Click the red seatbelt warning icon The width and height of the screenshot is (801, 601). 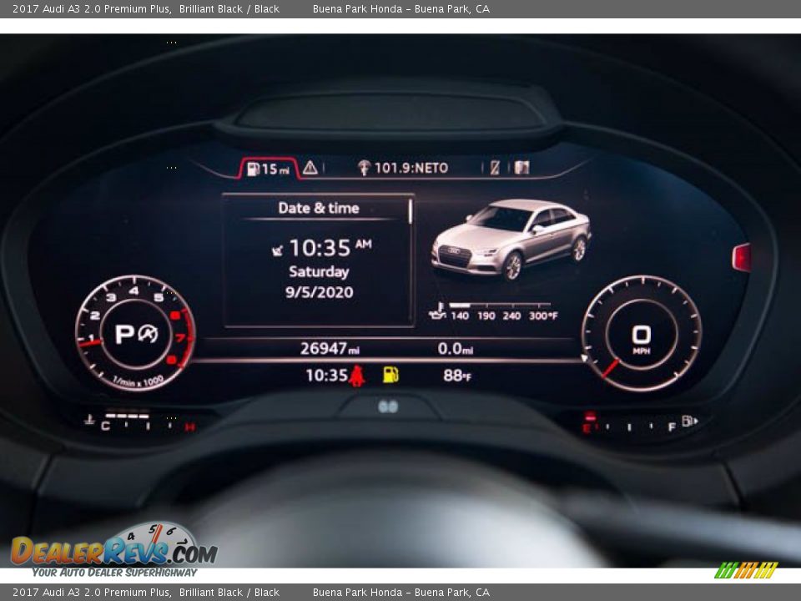pos(357,376)
